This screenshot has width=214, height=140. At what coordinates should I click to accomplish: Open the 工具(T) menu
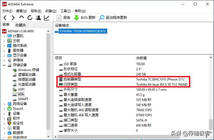(65, 11)
